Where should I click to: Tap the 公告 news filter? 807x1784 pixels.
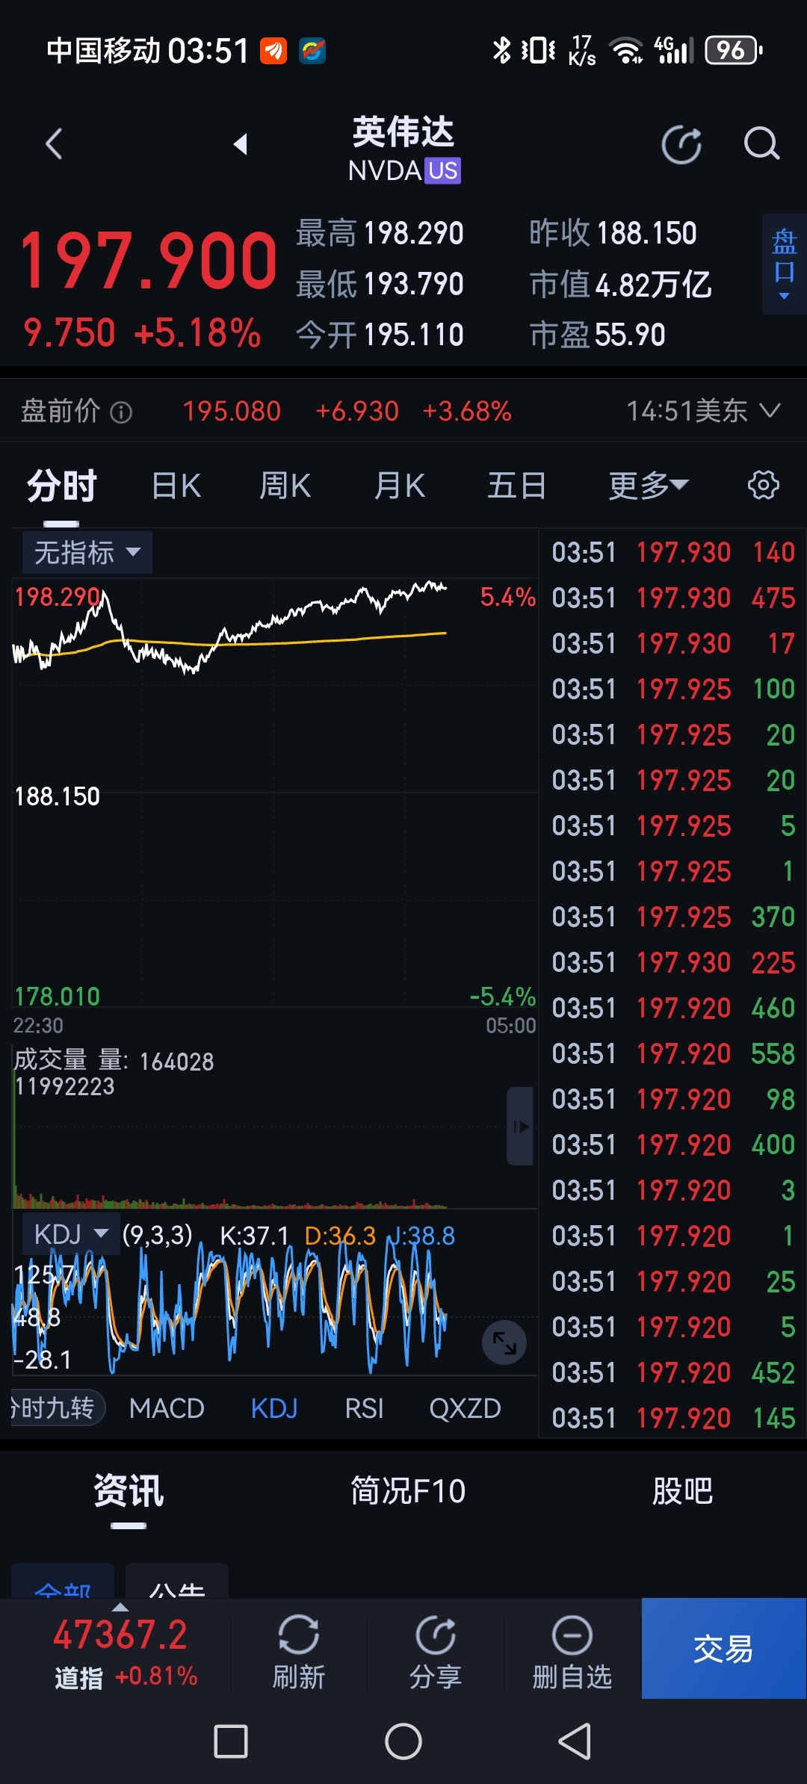coord(177,1581)
